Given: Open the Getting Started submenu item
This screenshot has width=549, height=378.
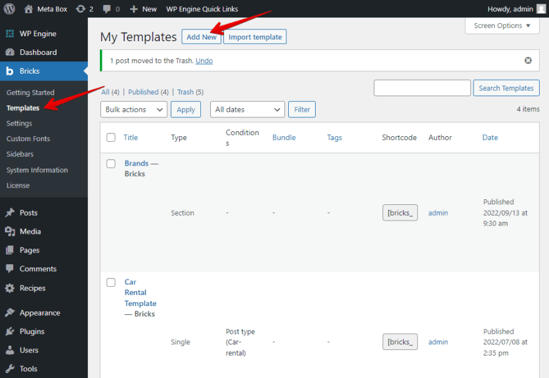Looking at the screenshot, I should point(31,92).
